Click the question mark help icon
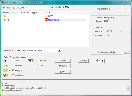The width and height of the screenshot is (132, 96). click(102, 61)
